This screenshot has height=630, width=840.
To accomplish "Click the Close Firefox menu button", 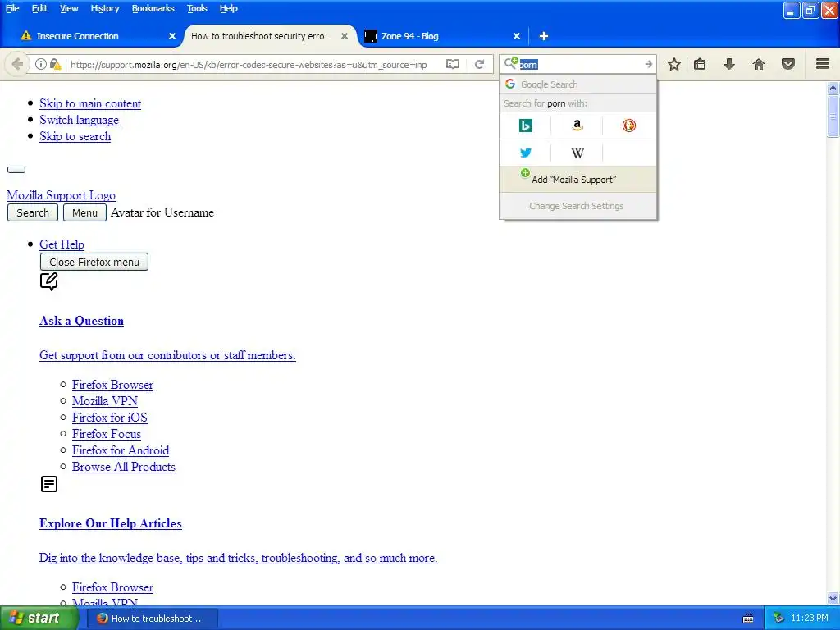I will 94,262.
